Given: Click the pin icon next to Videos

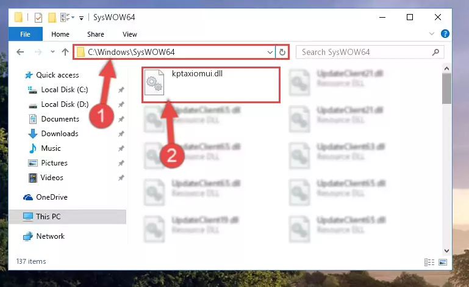Looking at the screenshot, I should 121,178.
